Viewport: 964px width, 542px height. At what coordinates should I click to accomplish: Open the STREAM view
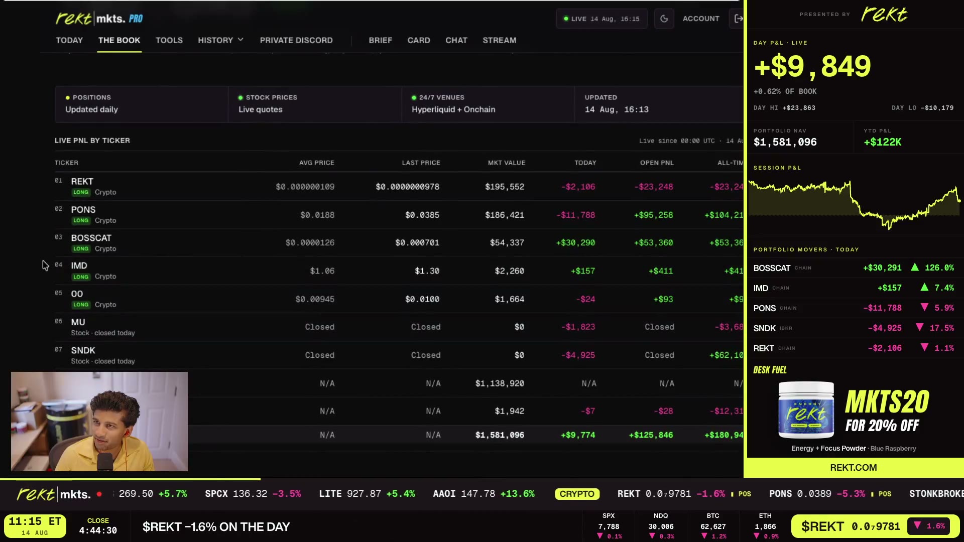click(500, 40)
